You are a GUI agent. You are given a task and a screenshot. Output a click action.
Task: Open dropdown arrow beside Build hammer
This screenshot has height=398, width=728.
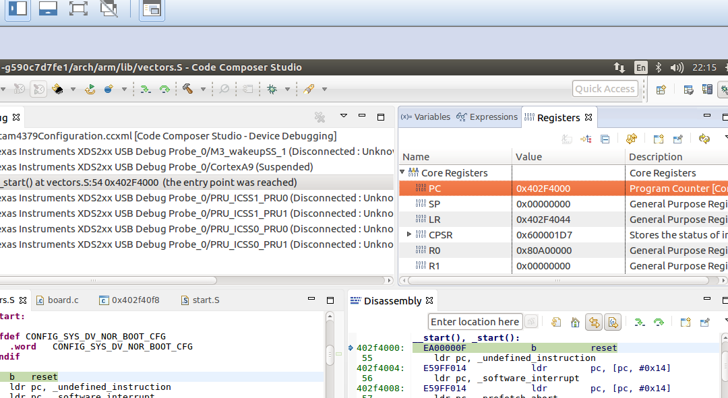pos(203,89)
